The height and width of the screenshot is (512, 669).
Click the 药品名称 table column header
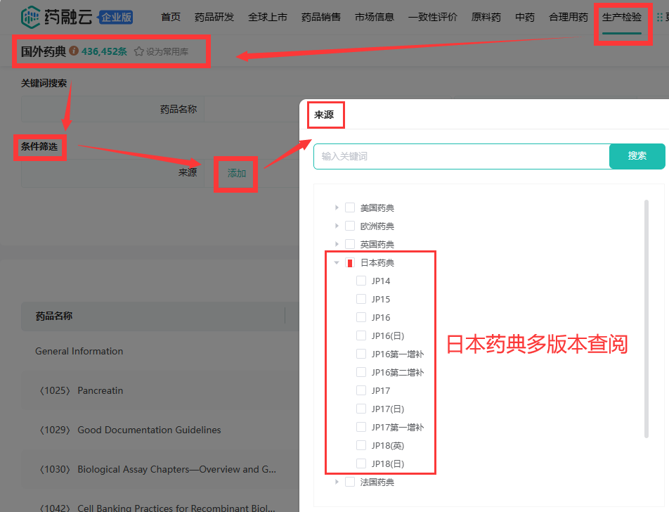pyautogui.click(x=53, y=316)
